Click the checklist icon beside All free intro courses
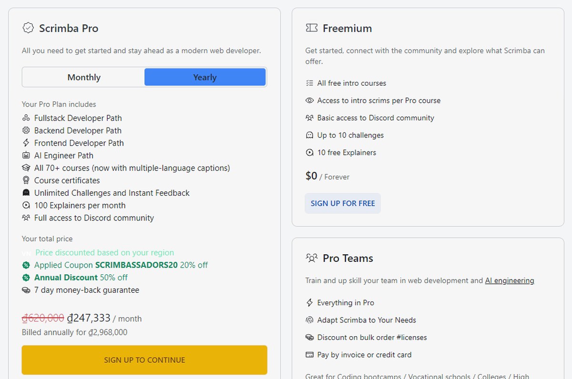 309,83
